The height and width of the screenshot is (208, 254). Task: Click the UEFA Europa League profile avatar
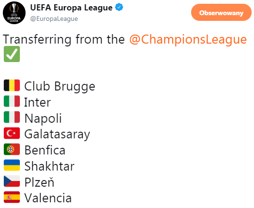click(14, 13)
